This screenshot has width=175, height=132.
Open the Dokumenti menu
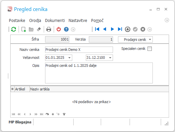point(55,21)
